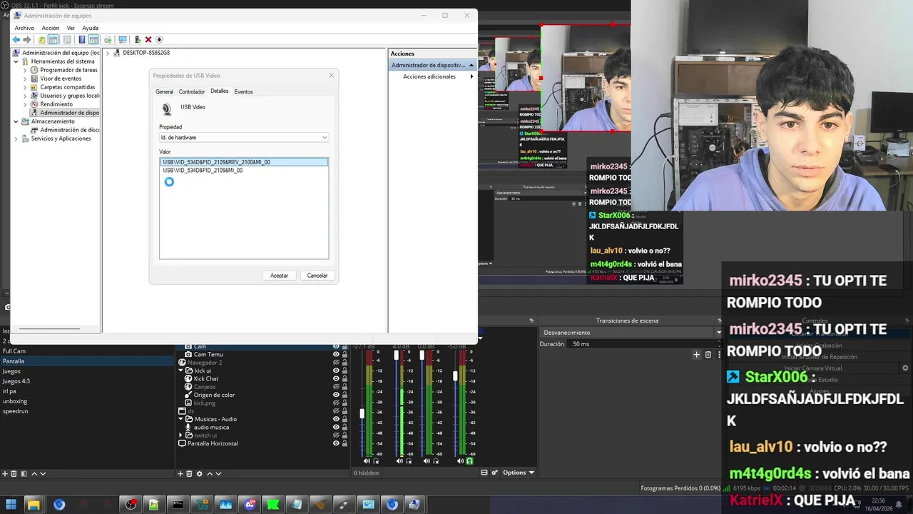Open the audio mixer Options button

coord(519,473)
